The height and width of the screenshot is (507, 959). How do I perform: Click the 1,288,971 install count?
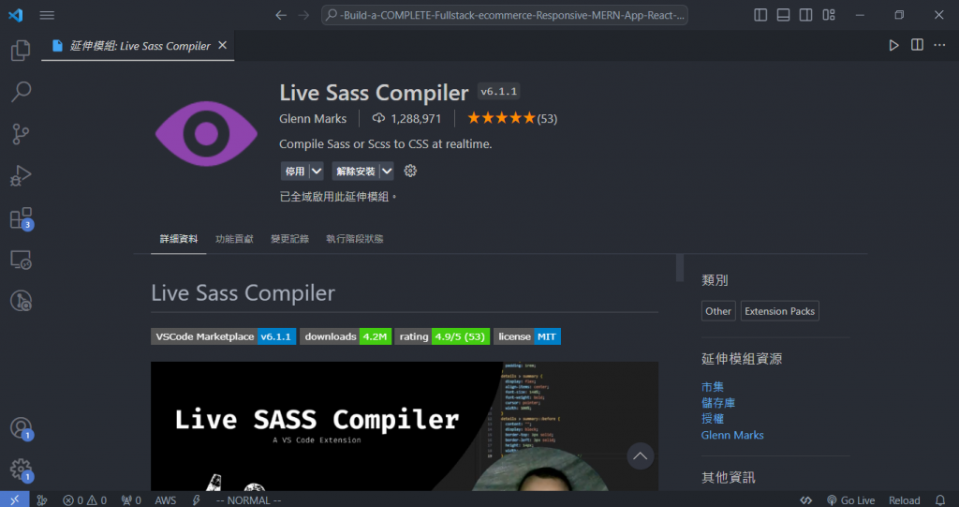point(406,119)
